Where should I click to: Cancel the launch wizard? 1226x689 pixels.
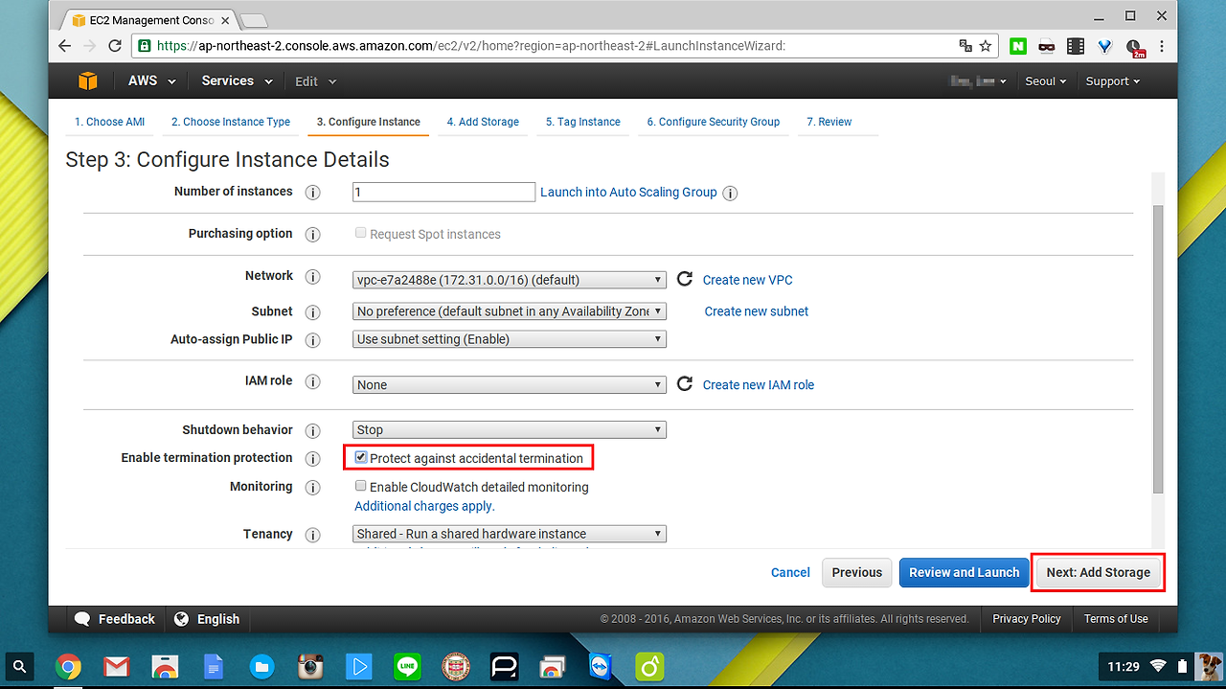(790, 572)
